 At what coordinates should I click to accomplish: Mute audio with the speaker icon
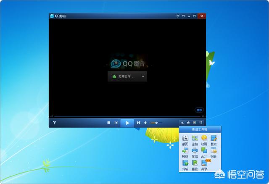coord(146,123)
